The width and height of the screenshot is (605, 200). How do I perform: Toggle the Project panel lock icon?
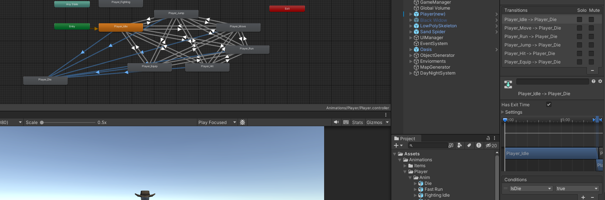(x=488, y=138)
